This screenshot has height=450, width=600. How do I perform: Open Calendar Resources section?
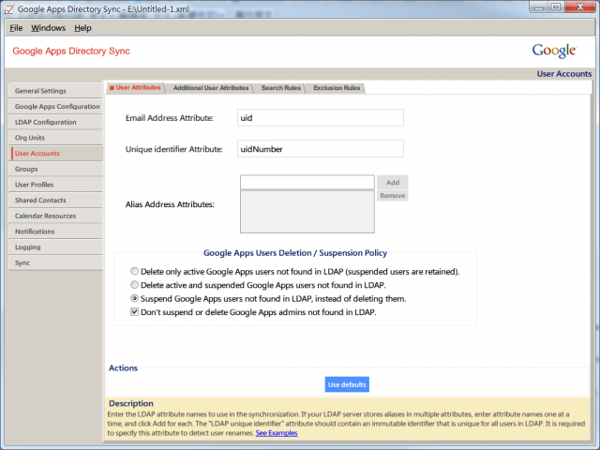[x=56, y=216]
